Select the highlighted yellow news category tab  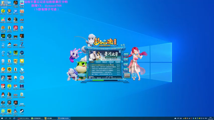tap(92, 62)
